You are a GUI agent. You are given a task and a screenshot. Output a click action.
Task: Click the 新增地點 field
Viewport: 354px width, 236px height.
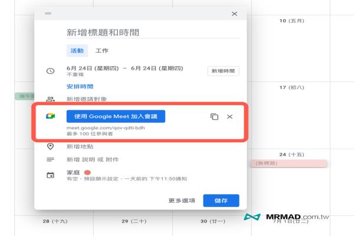point(80,146)
